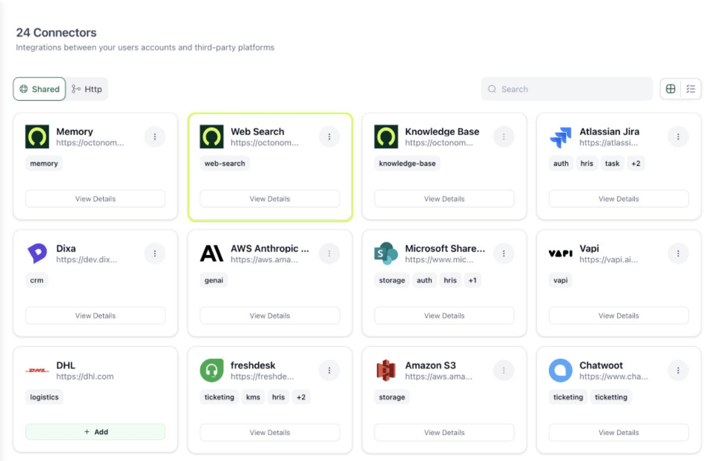This screenshot has height=461, width=712.
Task: Click the Chatwoot logo icon
Action: coord(560,370)
